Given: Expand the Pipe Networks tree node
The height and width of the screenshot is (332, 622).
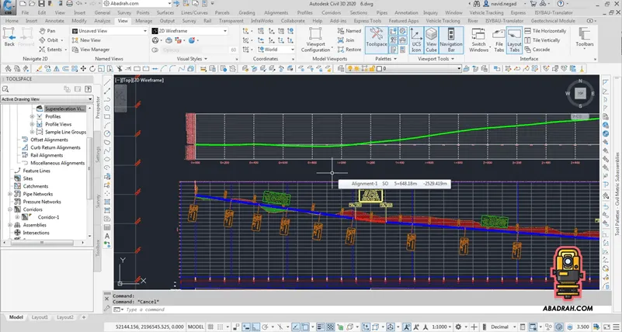Looking at the screenshot, I should [x=8, y=194].
